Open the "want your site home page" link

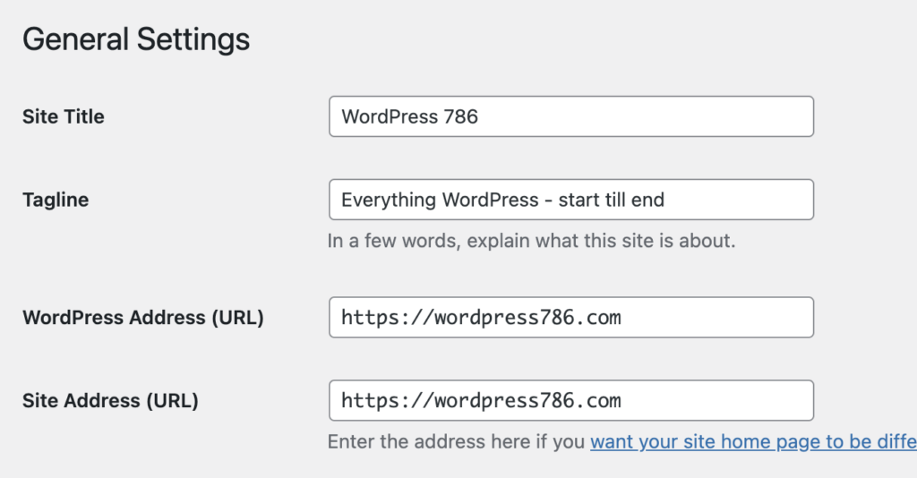(x=753, y=442)
